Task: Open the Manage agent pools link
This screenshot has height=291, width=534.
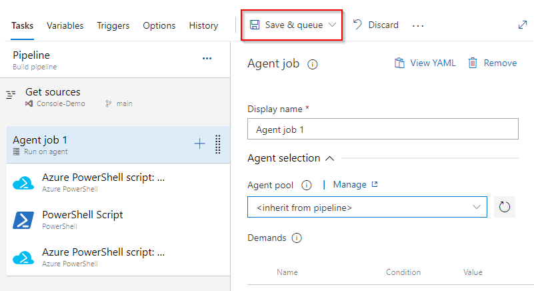Action: click(x=355, y=185)
